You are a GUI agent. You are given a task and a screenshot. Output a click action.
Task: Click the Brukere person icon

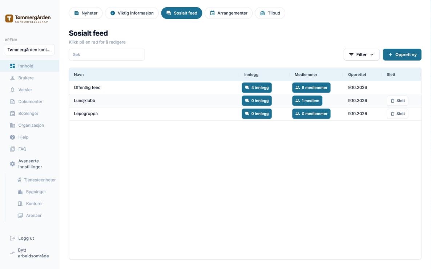[12, 78]
